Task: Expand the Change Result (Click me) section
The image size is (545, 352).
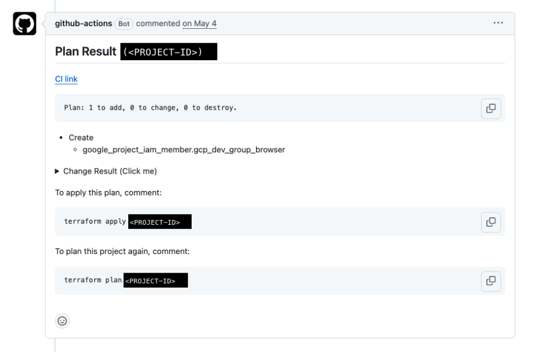Action: click(x=106, y=171)
